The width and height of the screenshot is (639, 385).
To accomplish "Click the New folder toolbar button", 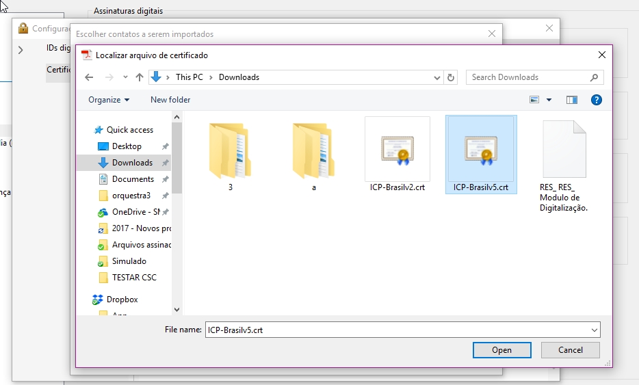I will pos(170,100).
